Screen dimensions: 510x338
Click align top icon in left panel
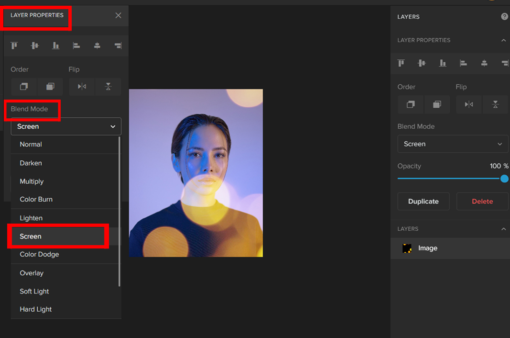[x=14, y=45]
